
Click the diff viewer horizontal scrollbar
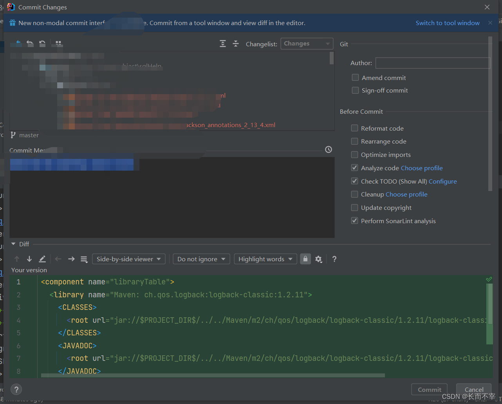[213, 375]
